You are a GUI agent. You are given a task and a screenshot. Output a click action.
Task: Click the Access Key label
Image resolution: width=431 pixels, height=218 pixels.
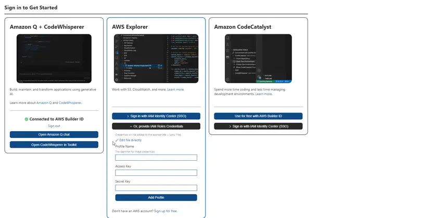(123, 166)
